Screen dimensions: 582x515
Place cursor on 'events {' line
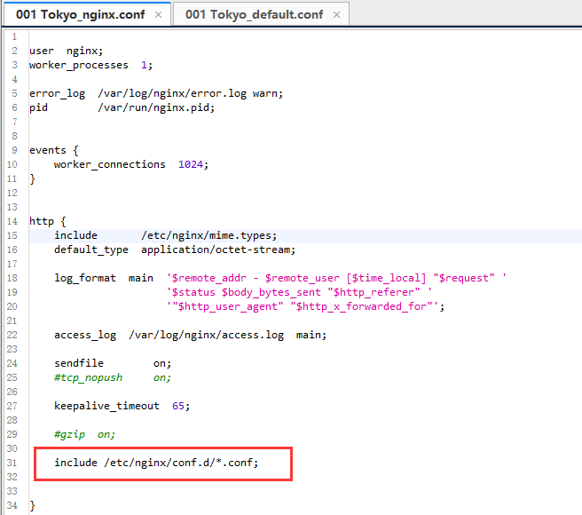point(54,150)
